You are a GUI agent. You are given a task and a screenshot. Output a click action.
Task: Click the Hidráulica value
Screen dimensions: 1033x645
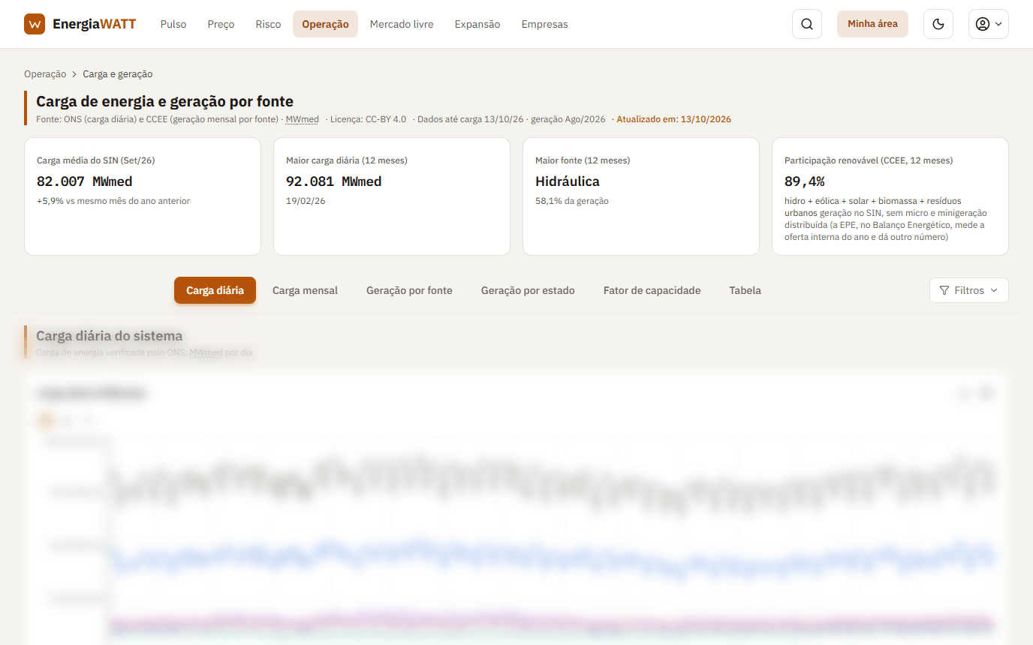pos(568,181)
